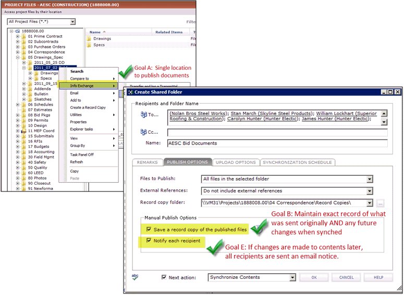
Task: Open the Explorer tasks submenu
Action: pos(89,129)
